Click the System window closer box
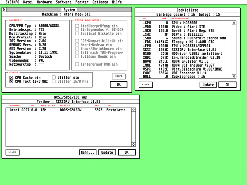This screenshot has height=185, width=247. tap(4, 10)
